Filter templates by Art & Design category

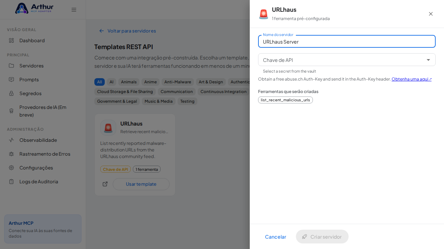[211, 82]
